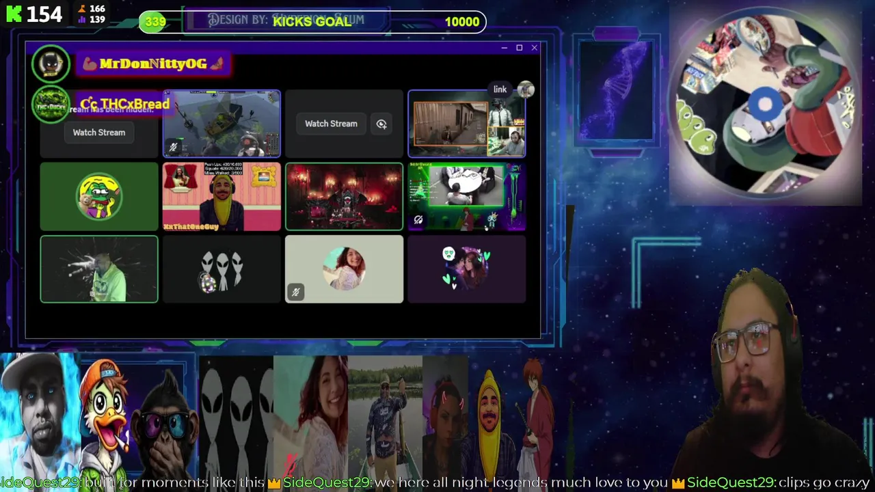Click woman with devil horns avatar
The width and height of the screenshot is (875, 492).
coord(445,418)
